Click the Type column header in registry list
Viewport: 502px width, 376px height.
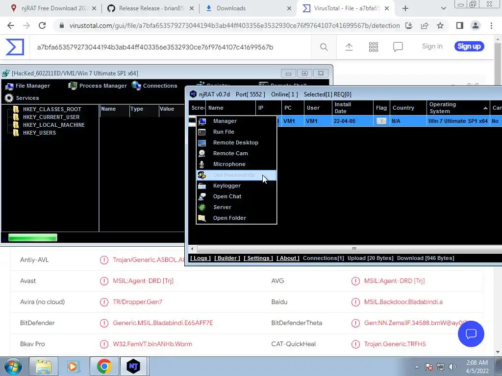pos(144,109)
